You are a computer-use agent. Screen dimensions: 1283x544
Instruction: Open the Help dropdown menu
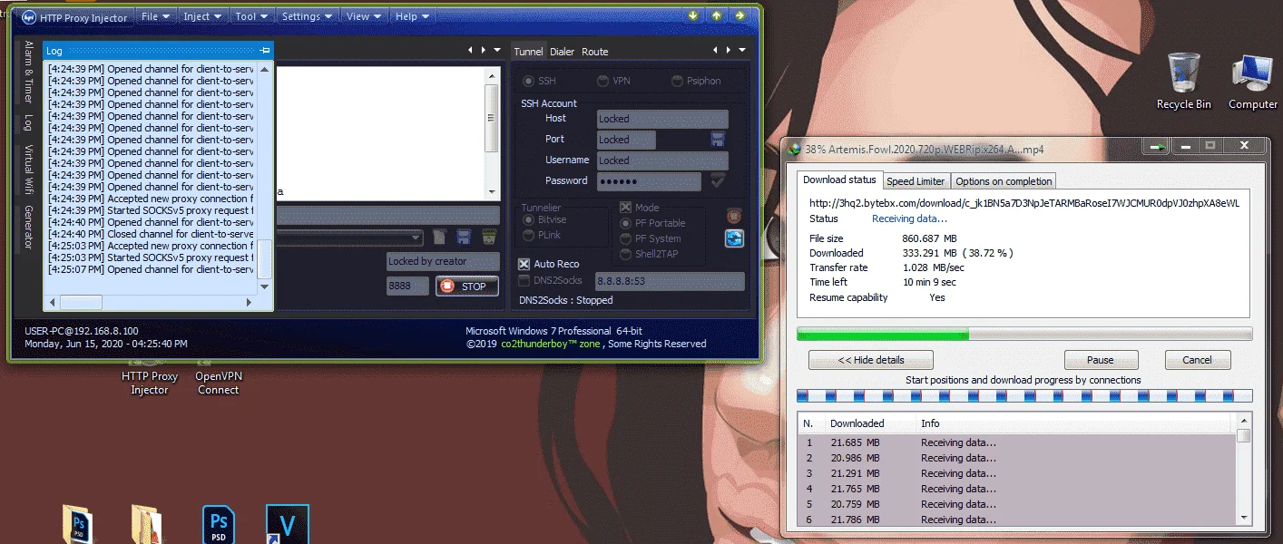tap(411, 16)
